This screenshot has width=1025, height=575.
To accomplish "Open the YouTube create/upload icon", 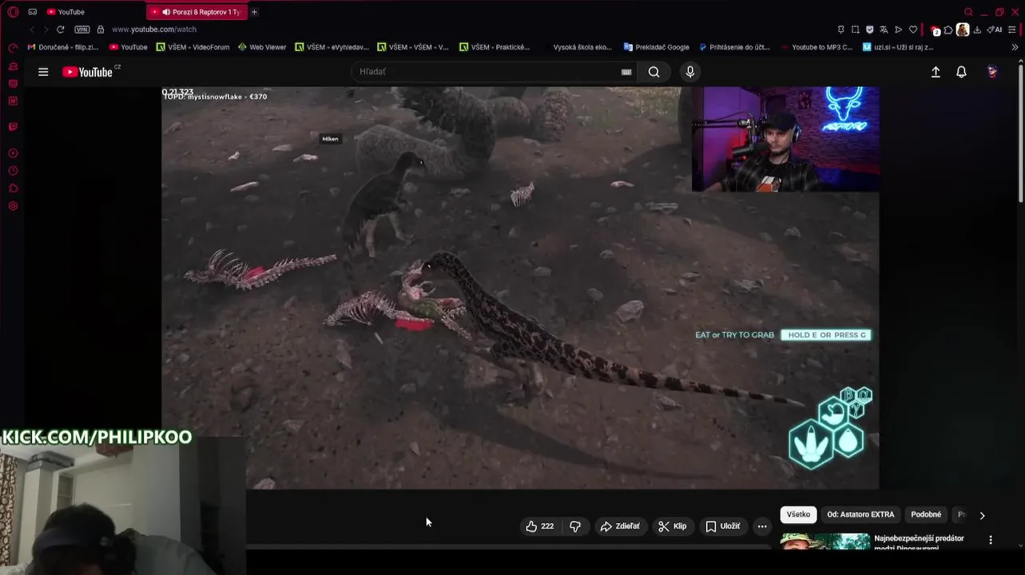I will (x=936, y=72).
